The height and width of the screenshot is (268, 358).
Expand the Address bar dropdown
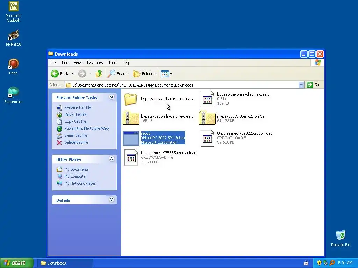click(301, 85)
